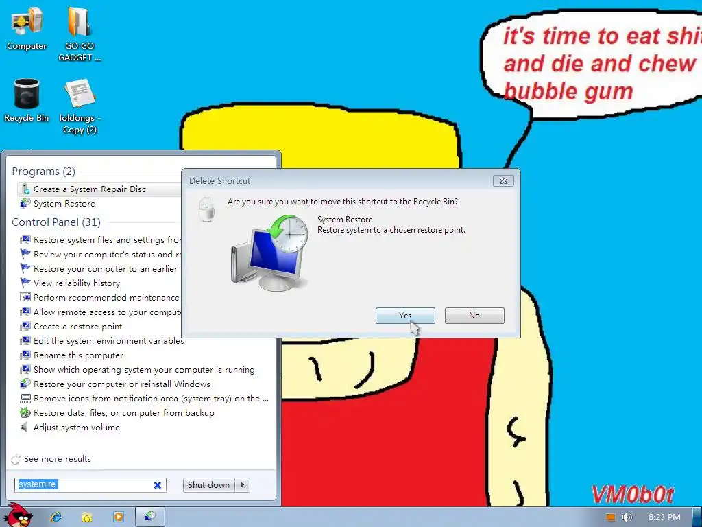Expand the Shut down options arrow
The width and height of the screenshot is (702, 527).
click(243, 485)
